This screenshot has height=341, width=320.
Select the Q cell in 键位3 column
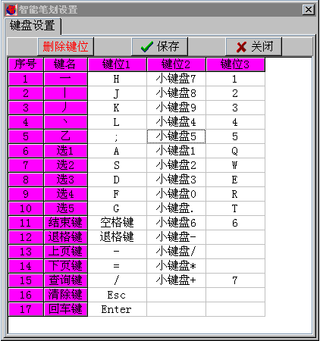pos(235,151)
